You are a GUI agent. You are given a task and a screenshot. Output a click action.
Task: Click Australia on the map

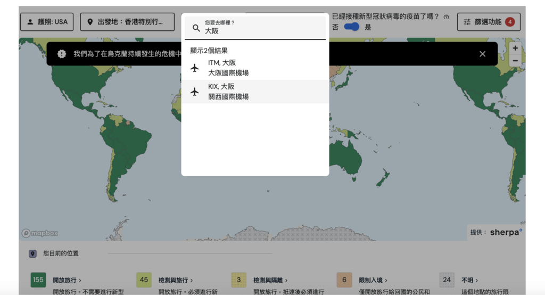pyautogui.click(x=344, y=158)
